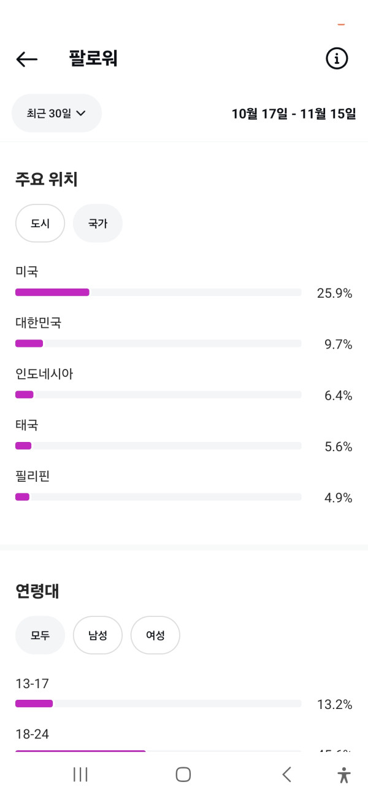
Task: Tap the back arrow icon
Action: (26, 59)
